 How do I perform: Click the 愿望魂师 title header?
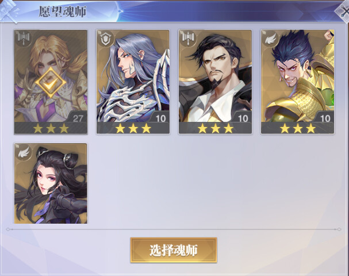pos(63,11)
